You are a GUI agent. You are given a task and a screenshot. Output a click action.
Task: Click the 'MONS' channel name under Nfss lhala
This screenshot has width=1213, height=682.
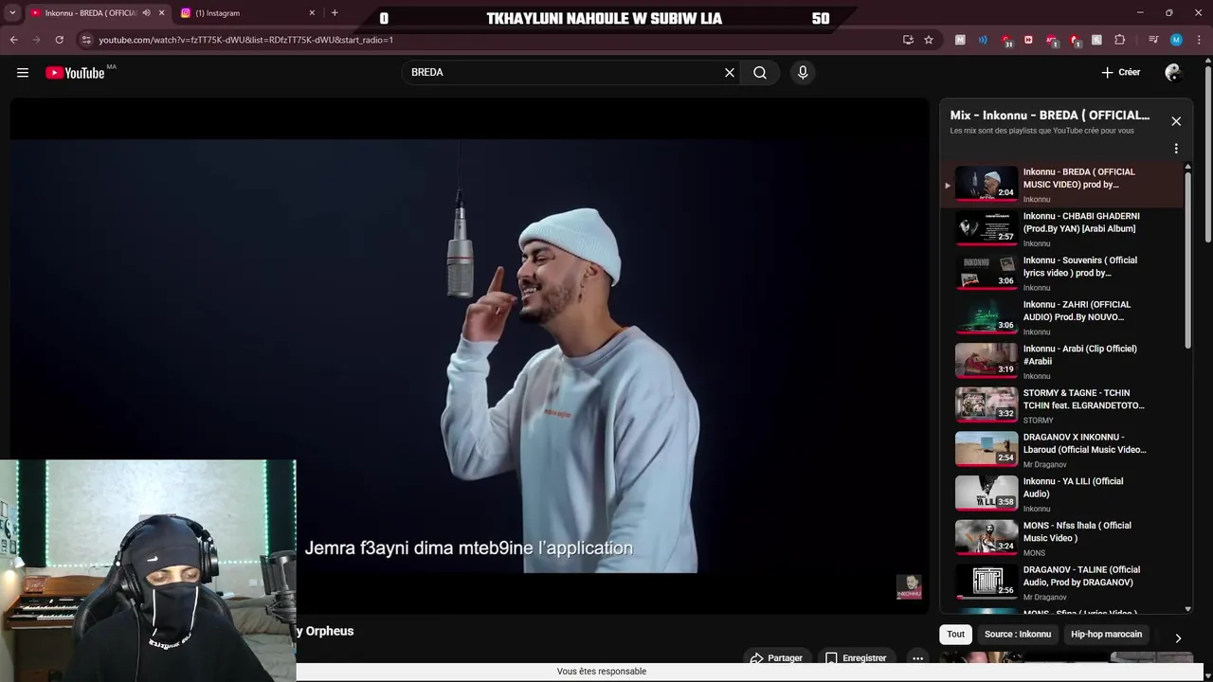click(x=1034, y=553)
